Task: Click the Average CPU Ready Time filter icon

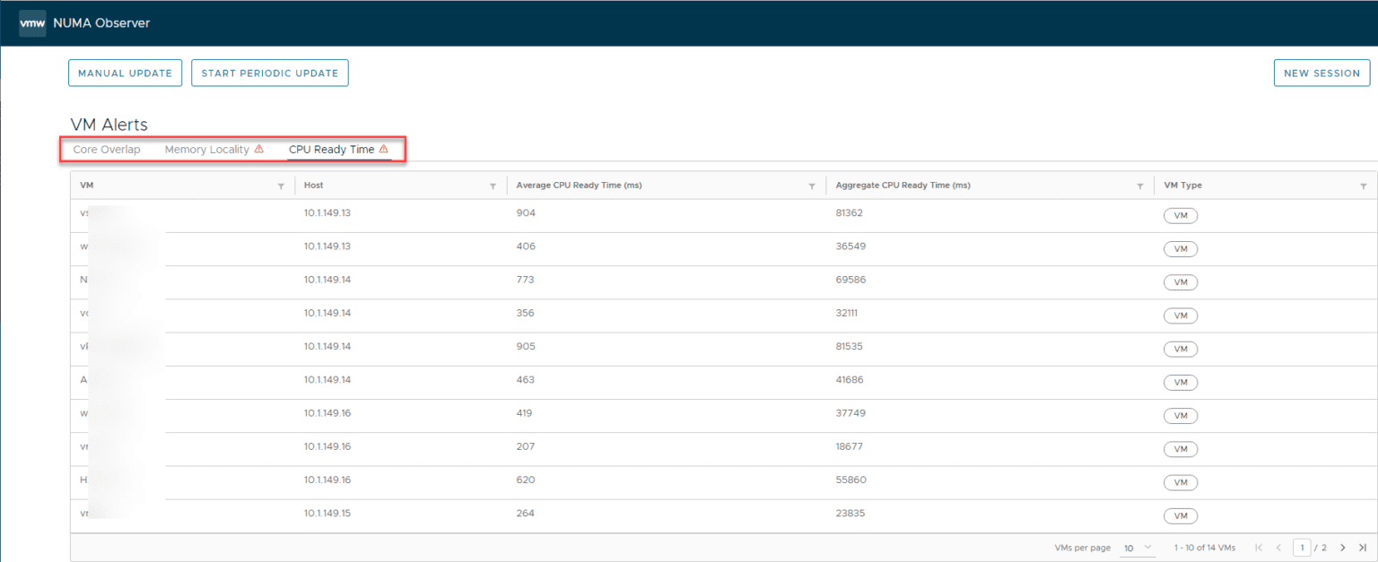Action: 812,185
